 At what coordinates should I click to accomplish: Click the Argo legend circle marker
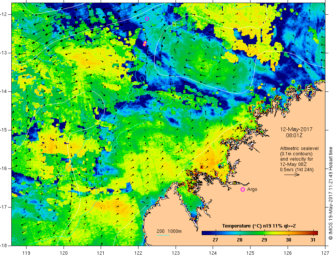[243, 190]
